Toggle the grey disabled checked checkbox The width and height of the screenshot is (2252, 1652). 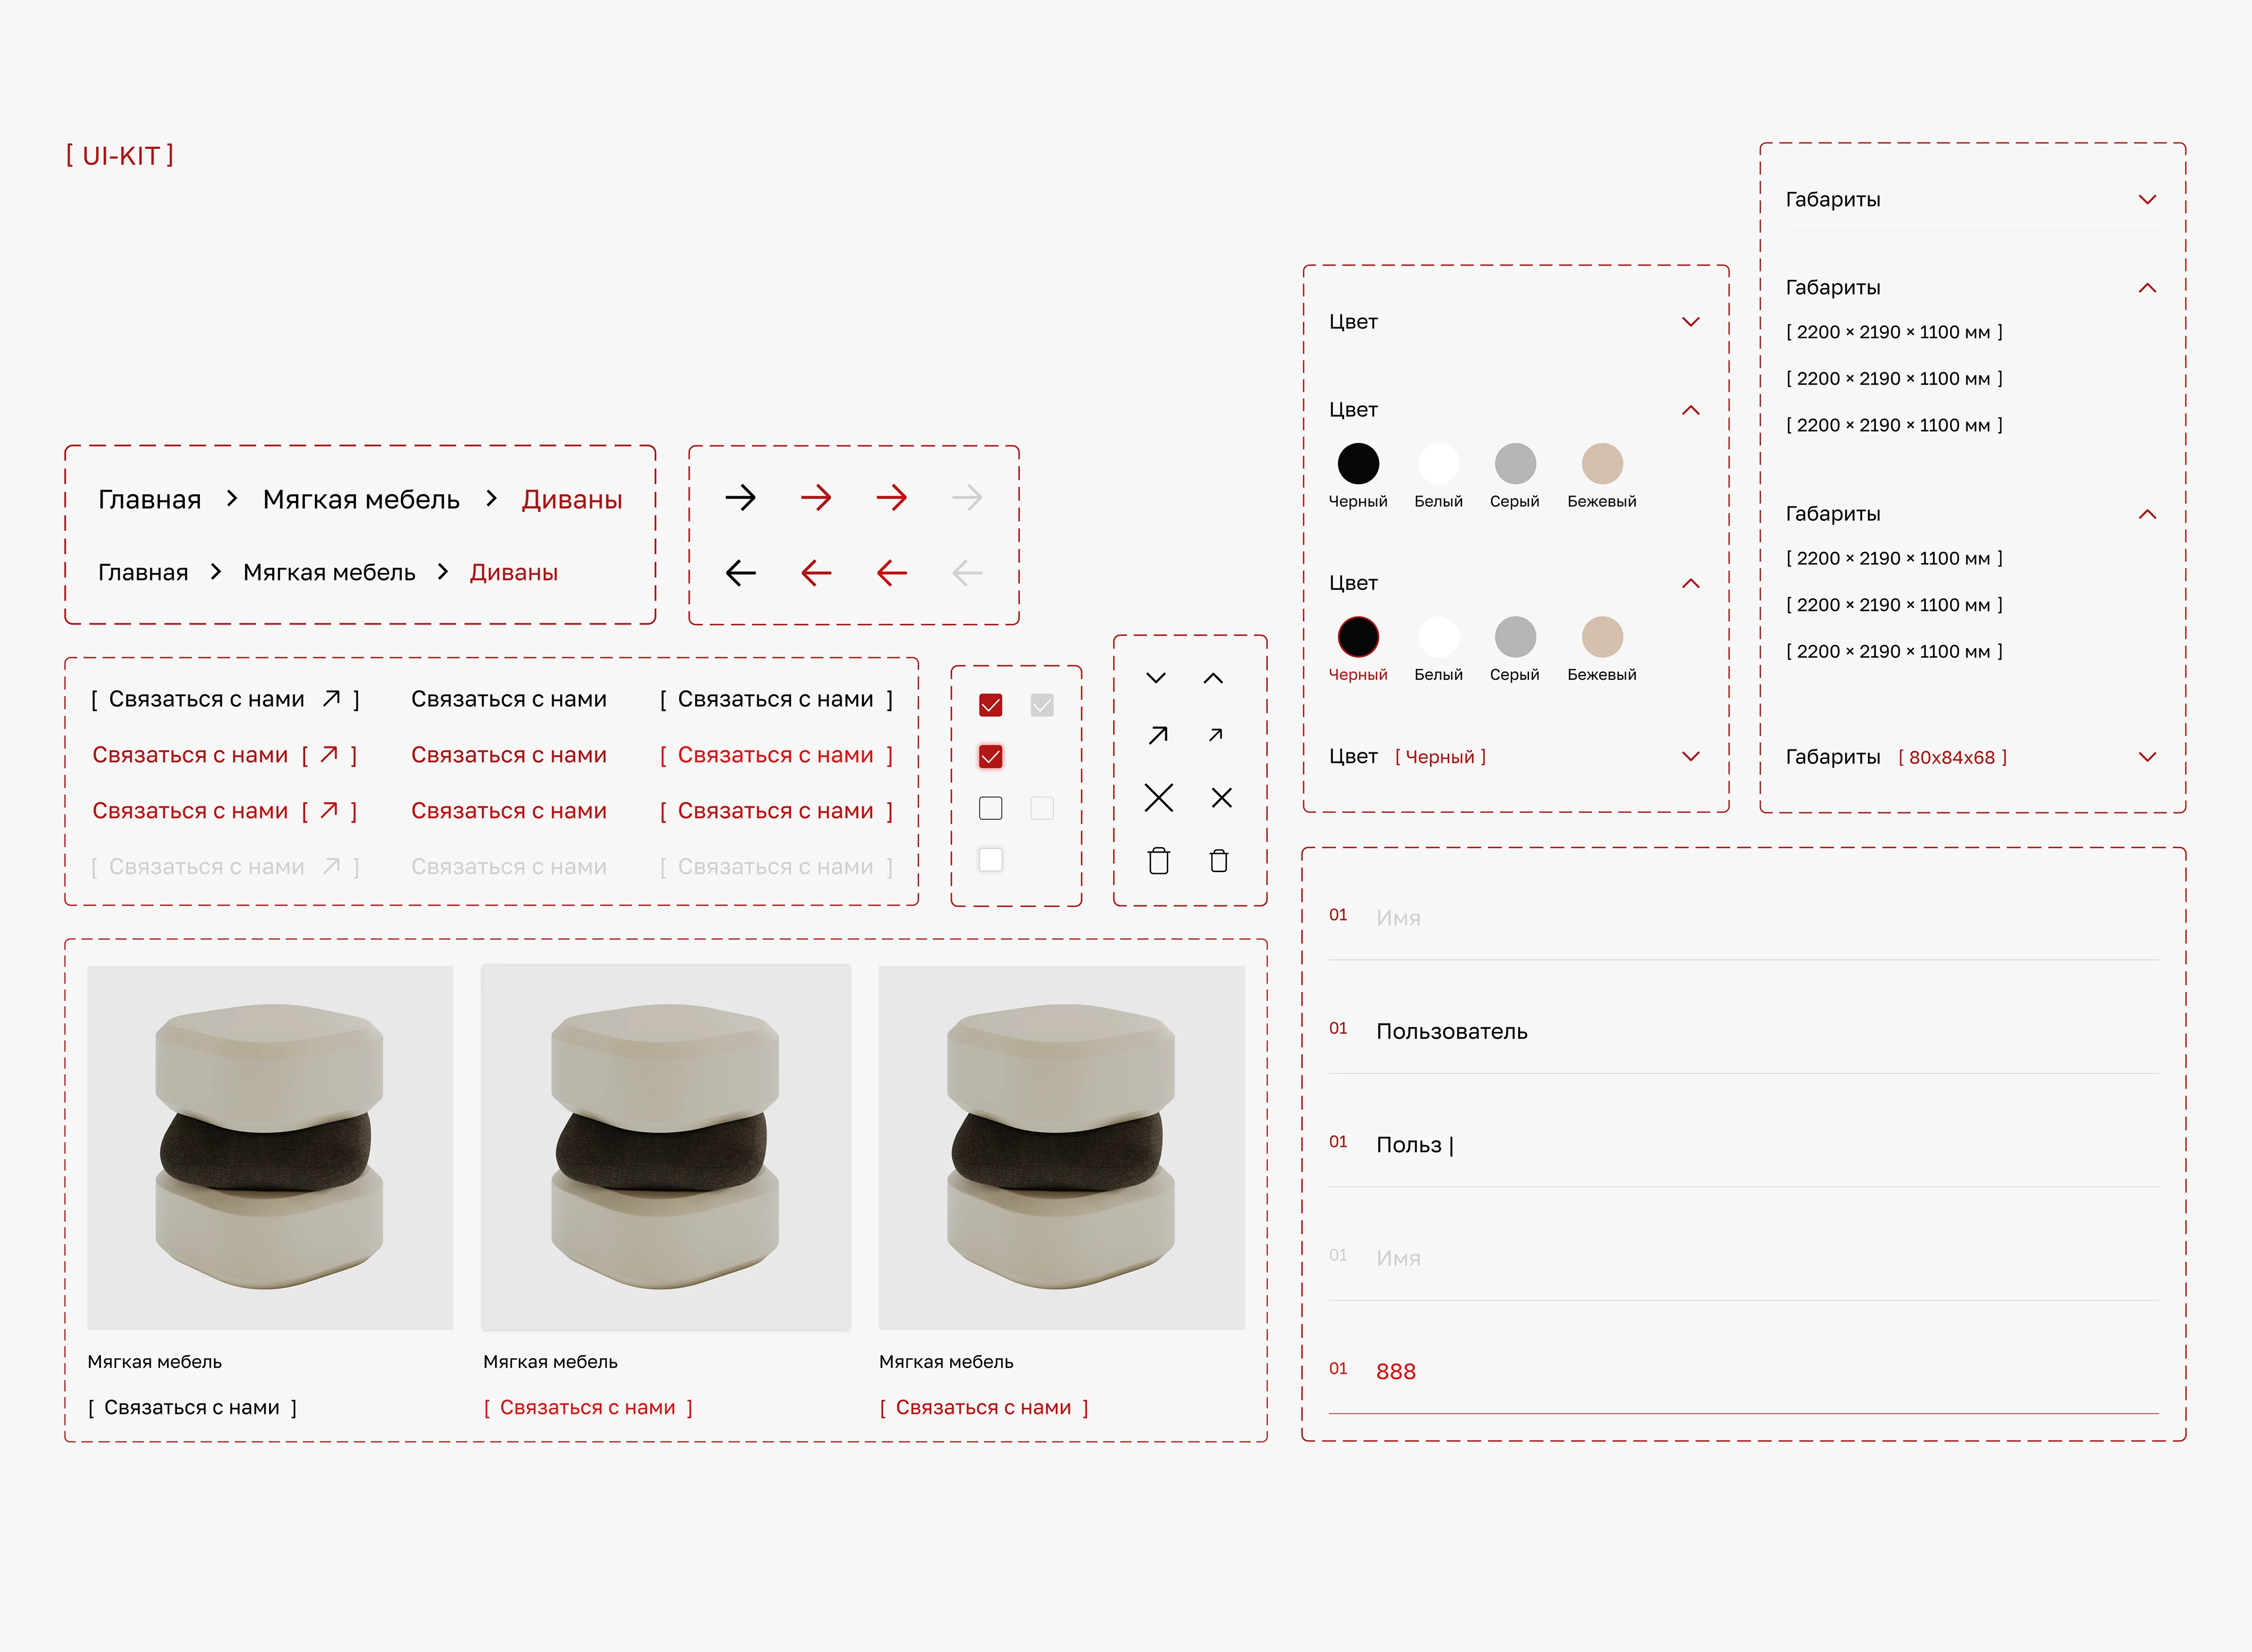click(x=1042, y=705)
